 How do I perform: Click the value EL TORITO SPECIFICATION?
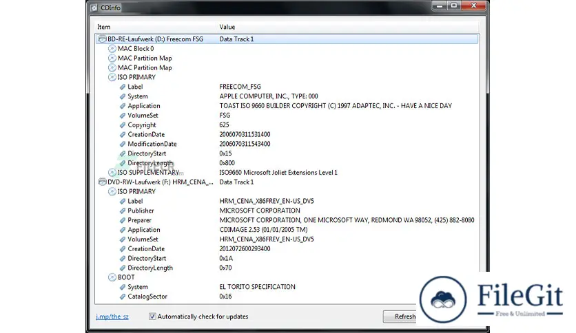(x=257, y=287)
